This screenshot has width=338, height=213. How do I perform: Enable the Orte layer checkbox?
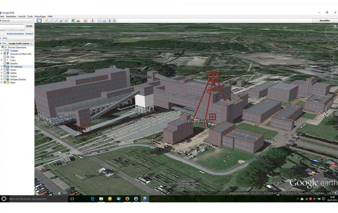click(5, 57)
